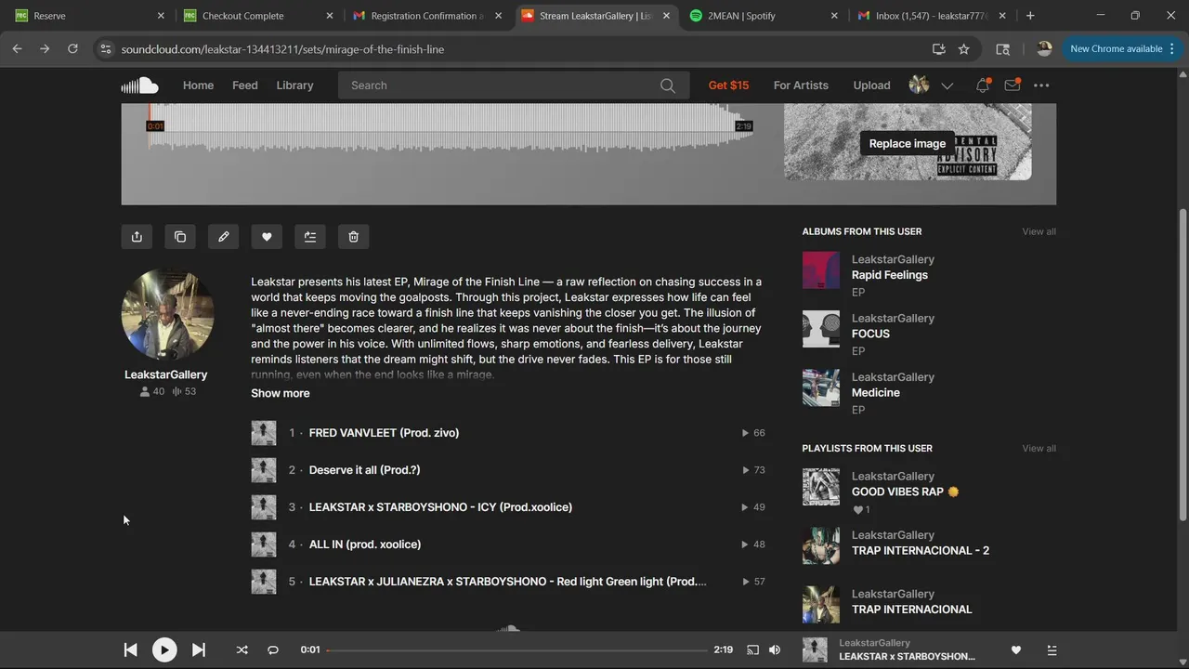This screenshot has height=669, width=1189.
Task: Delete playlist using trash icon
Action: (x=354, y=237)
